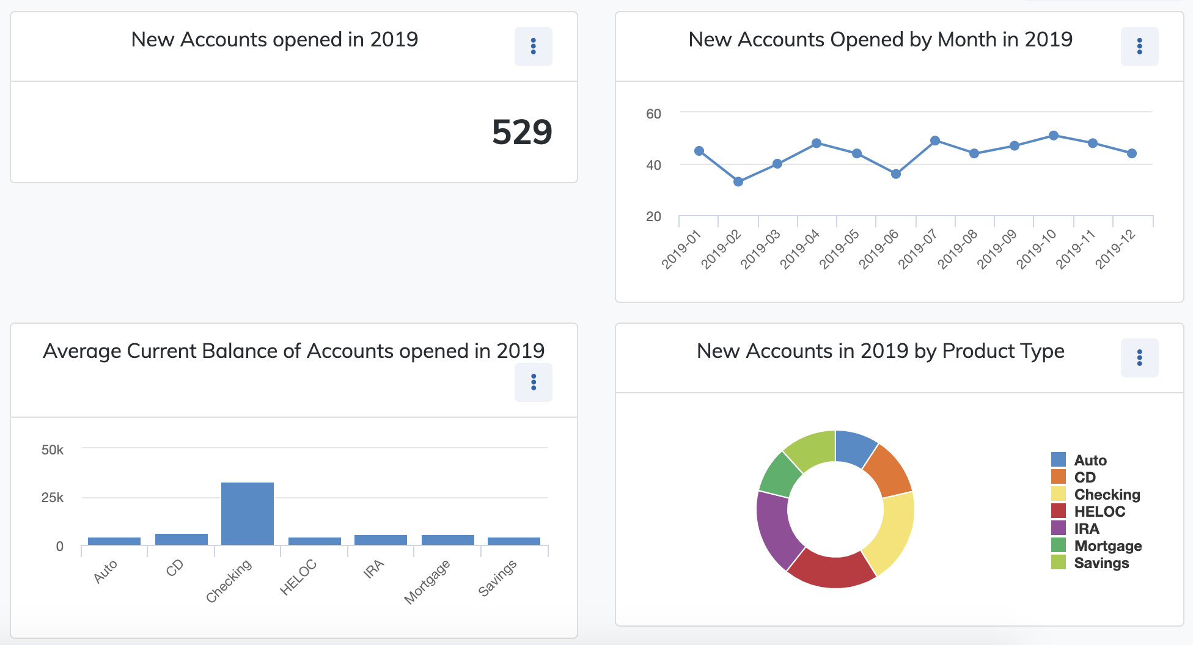Click the 2019-09 data point on line chart
The image size is (1193, 645).
click(x=1015, y=146)
